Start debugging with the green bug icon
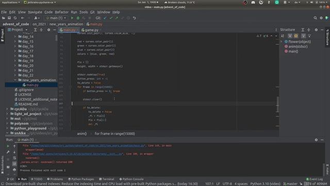Viewport: 330px width, 186px height. click(x=78, y=18)
